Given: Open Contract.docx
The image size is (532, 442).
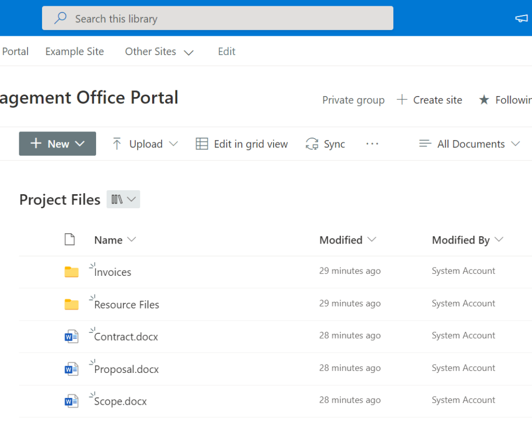Looking at the screenshot, I should 126,337.
